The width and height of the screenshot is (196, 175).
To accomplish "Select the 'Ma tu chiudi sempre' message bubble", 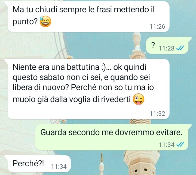I will click(x=88, y=17).
